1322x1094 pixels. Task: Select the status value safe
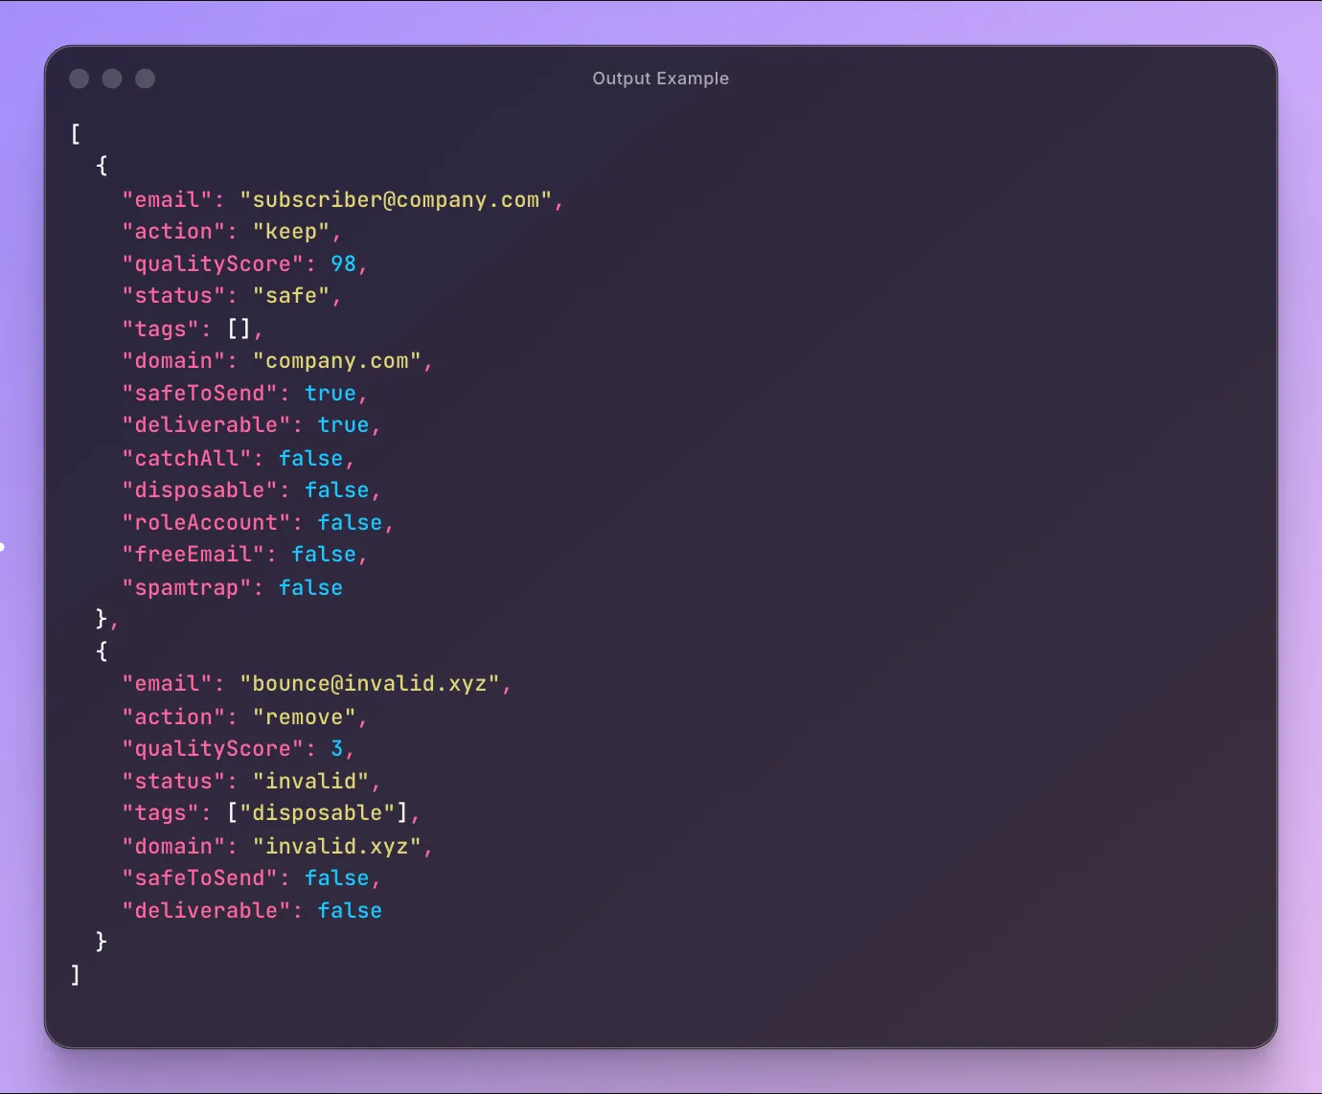294,296
